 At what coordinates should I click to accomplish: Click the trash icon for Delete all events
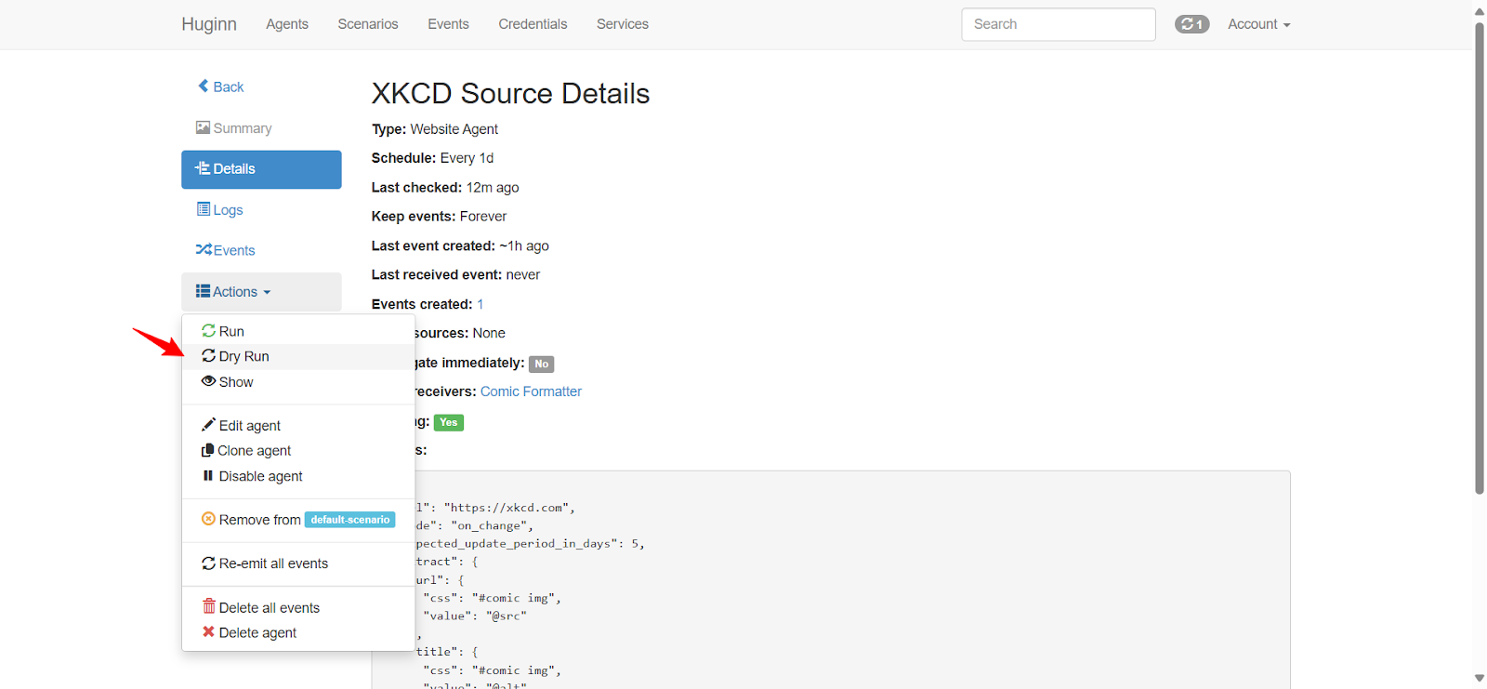209,606
